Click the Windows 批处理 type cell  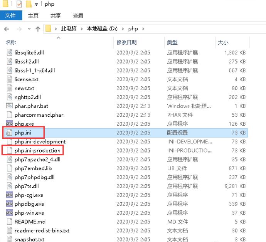[189, 106]
